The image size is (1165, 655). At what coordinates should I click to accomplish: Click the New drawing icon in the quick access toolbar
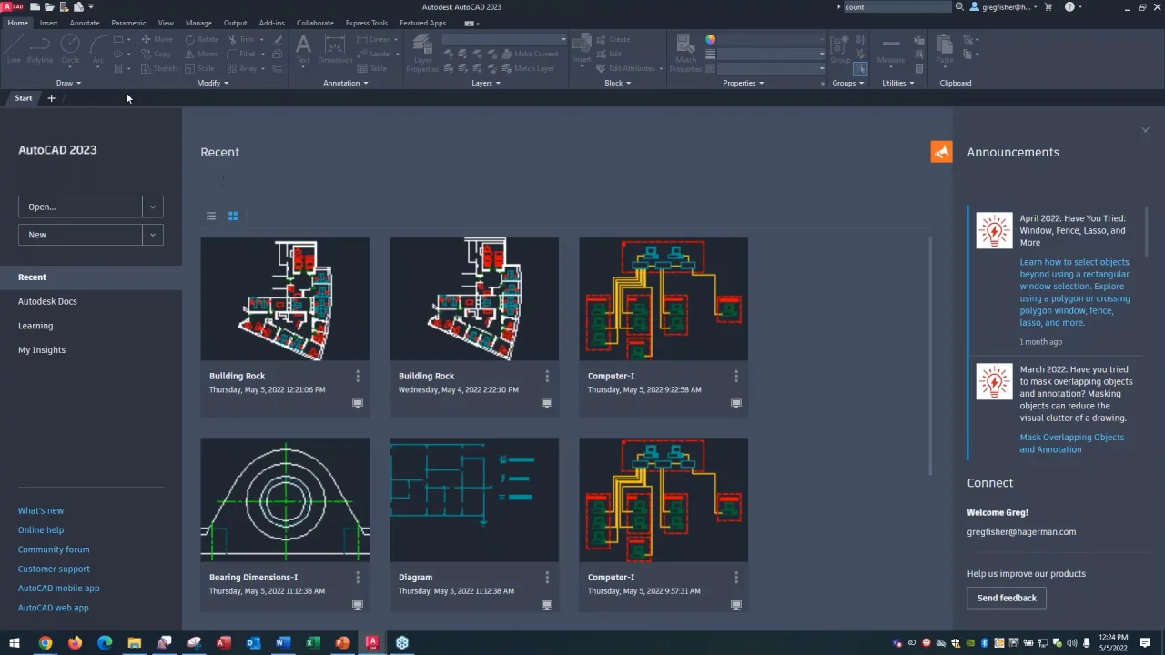click(x=35, y=6)
